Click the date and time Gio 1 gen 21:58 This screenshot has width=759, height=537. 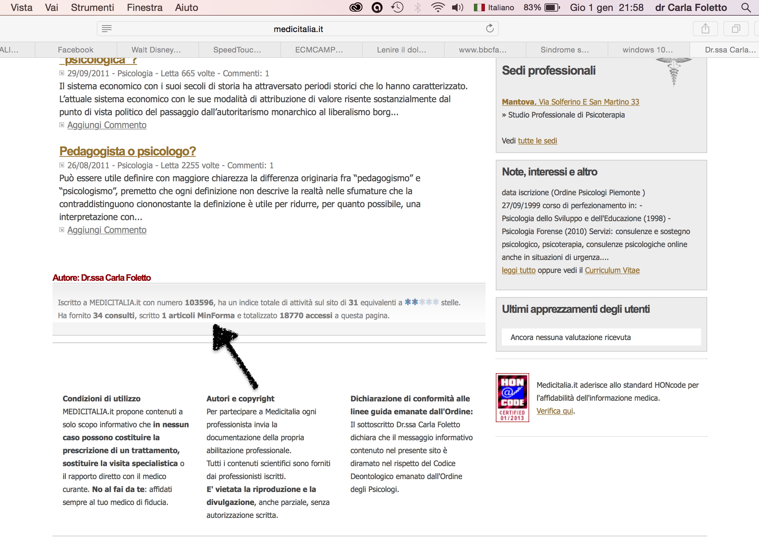pos(607,7)
